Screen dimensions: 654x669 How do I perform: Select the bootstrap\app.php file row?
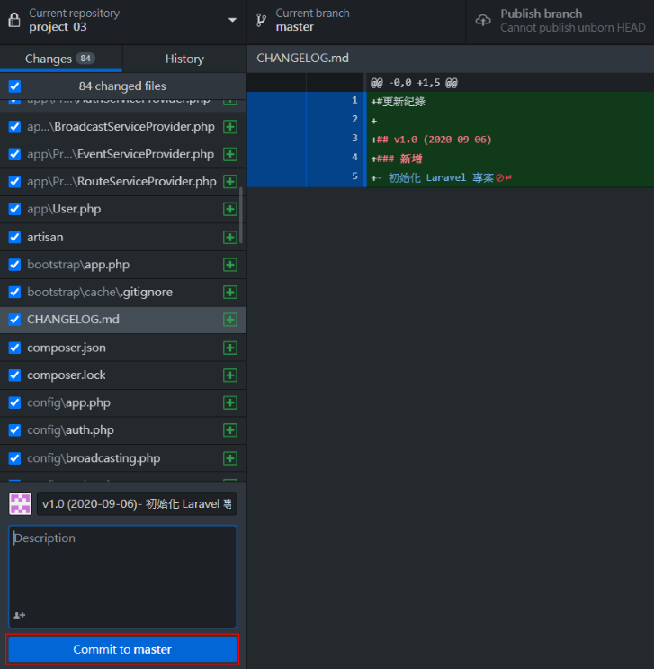[x=123, y=265]
